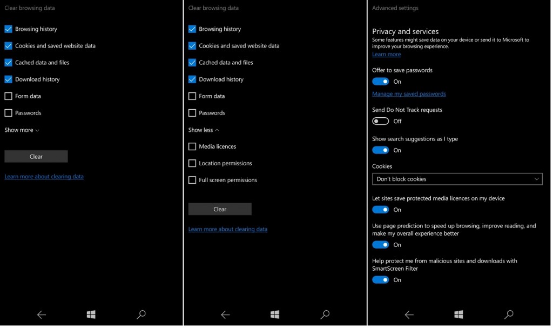Screen dimensions: 553x328
Task: Uncheck Cookies and saved website data, middle screen
Action: (192, 46)
